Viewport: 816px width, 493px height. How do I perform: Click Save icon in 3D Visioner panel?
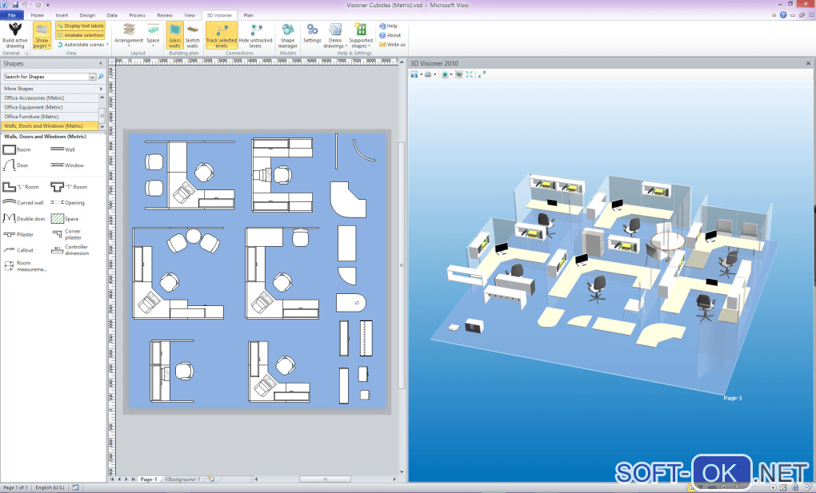point(414,74)
